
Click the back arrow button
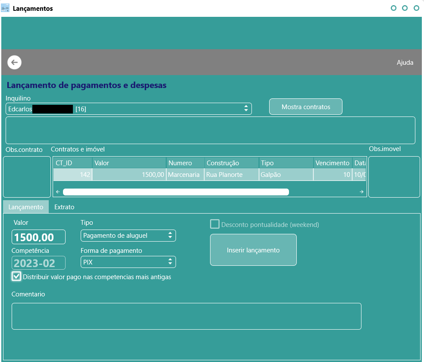[x=14, y=63]
